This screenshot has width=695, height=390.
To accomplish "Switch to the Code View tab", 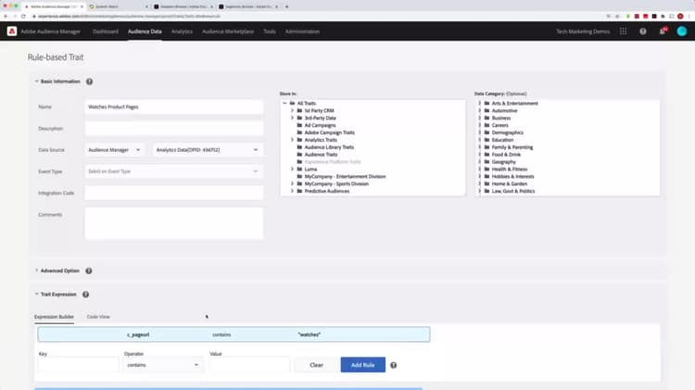I will (x=98, y=317).
